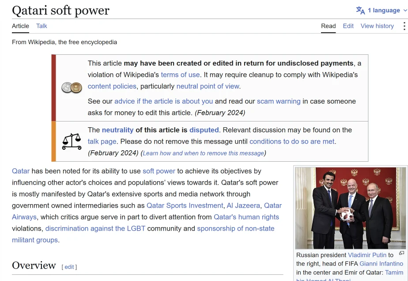Open the content policies link
408x281 pixels.
pyautogui.click(x=112, y=86)
